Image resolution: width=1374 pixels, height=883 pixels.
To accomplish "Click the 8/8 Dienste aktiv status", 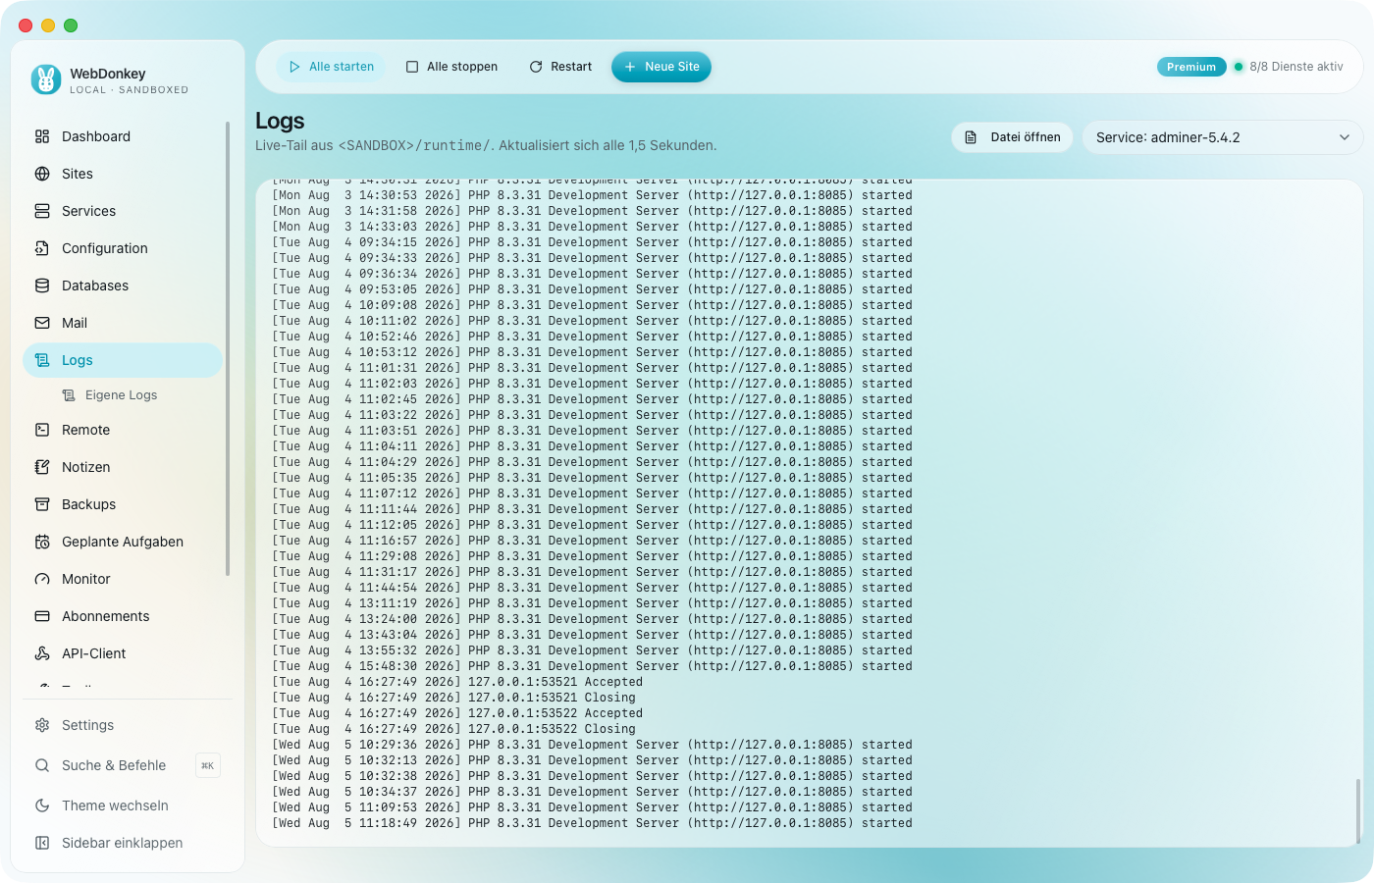I will click(x=1296, y=67).
